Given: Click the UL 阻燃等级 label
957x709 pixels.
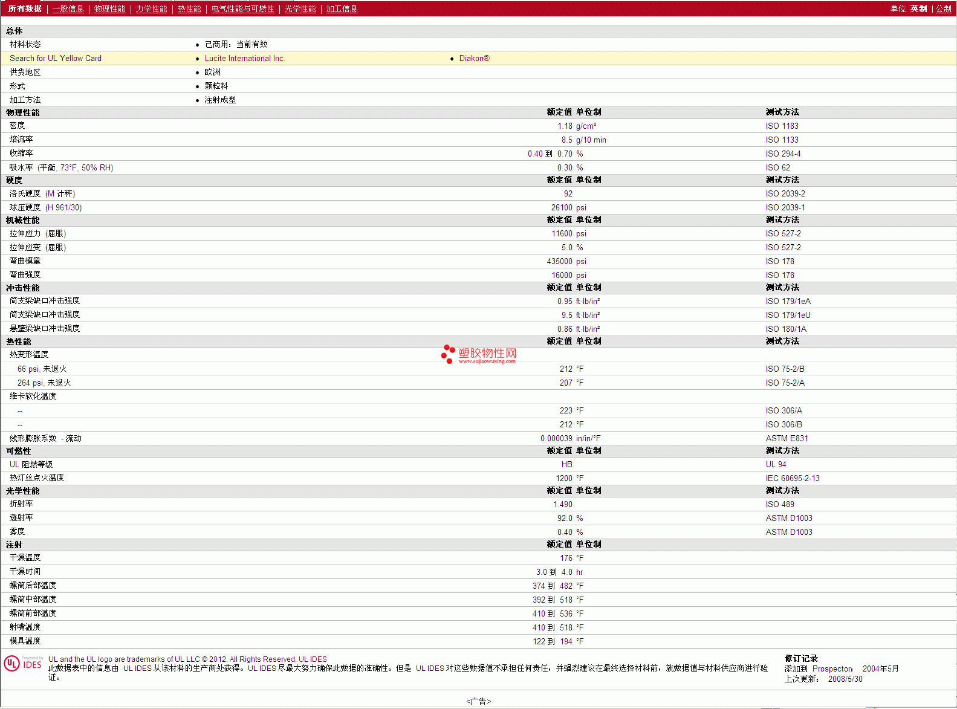Looking at the screenshot, I should tap(31, 464).
